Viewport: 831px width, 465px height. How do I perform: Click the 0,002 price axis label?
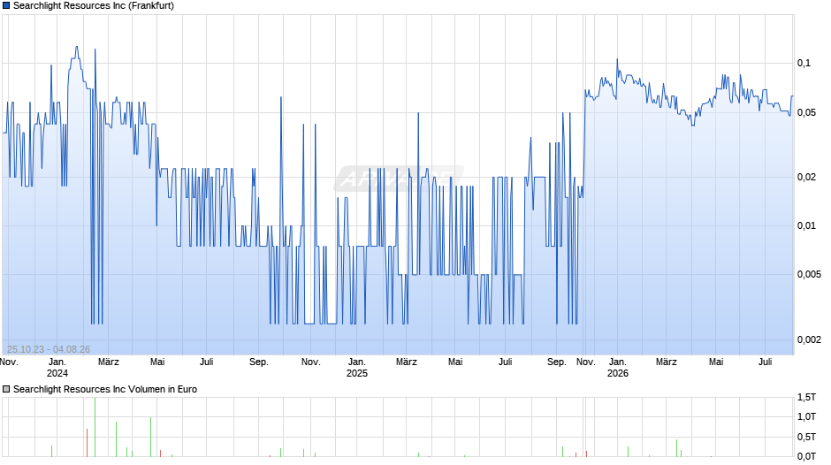(x=809, y=339)
